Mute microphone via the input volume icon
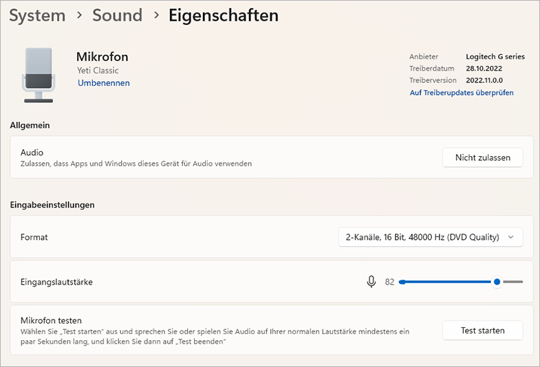This screenshot has width=540, height=367. pyautogui.click(x=371, y=282)
